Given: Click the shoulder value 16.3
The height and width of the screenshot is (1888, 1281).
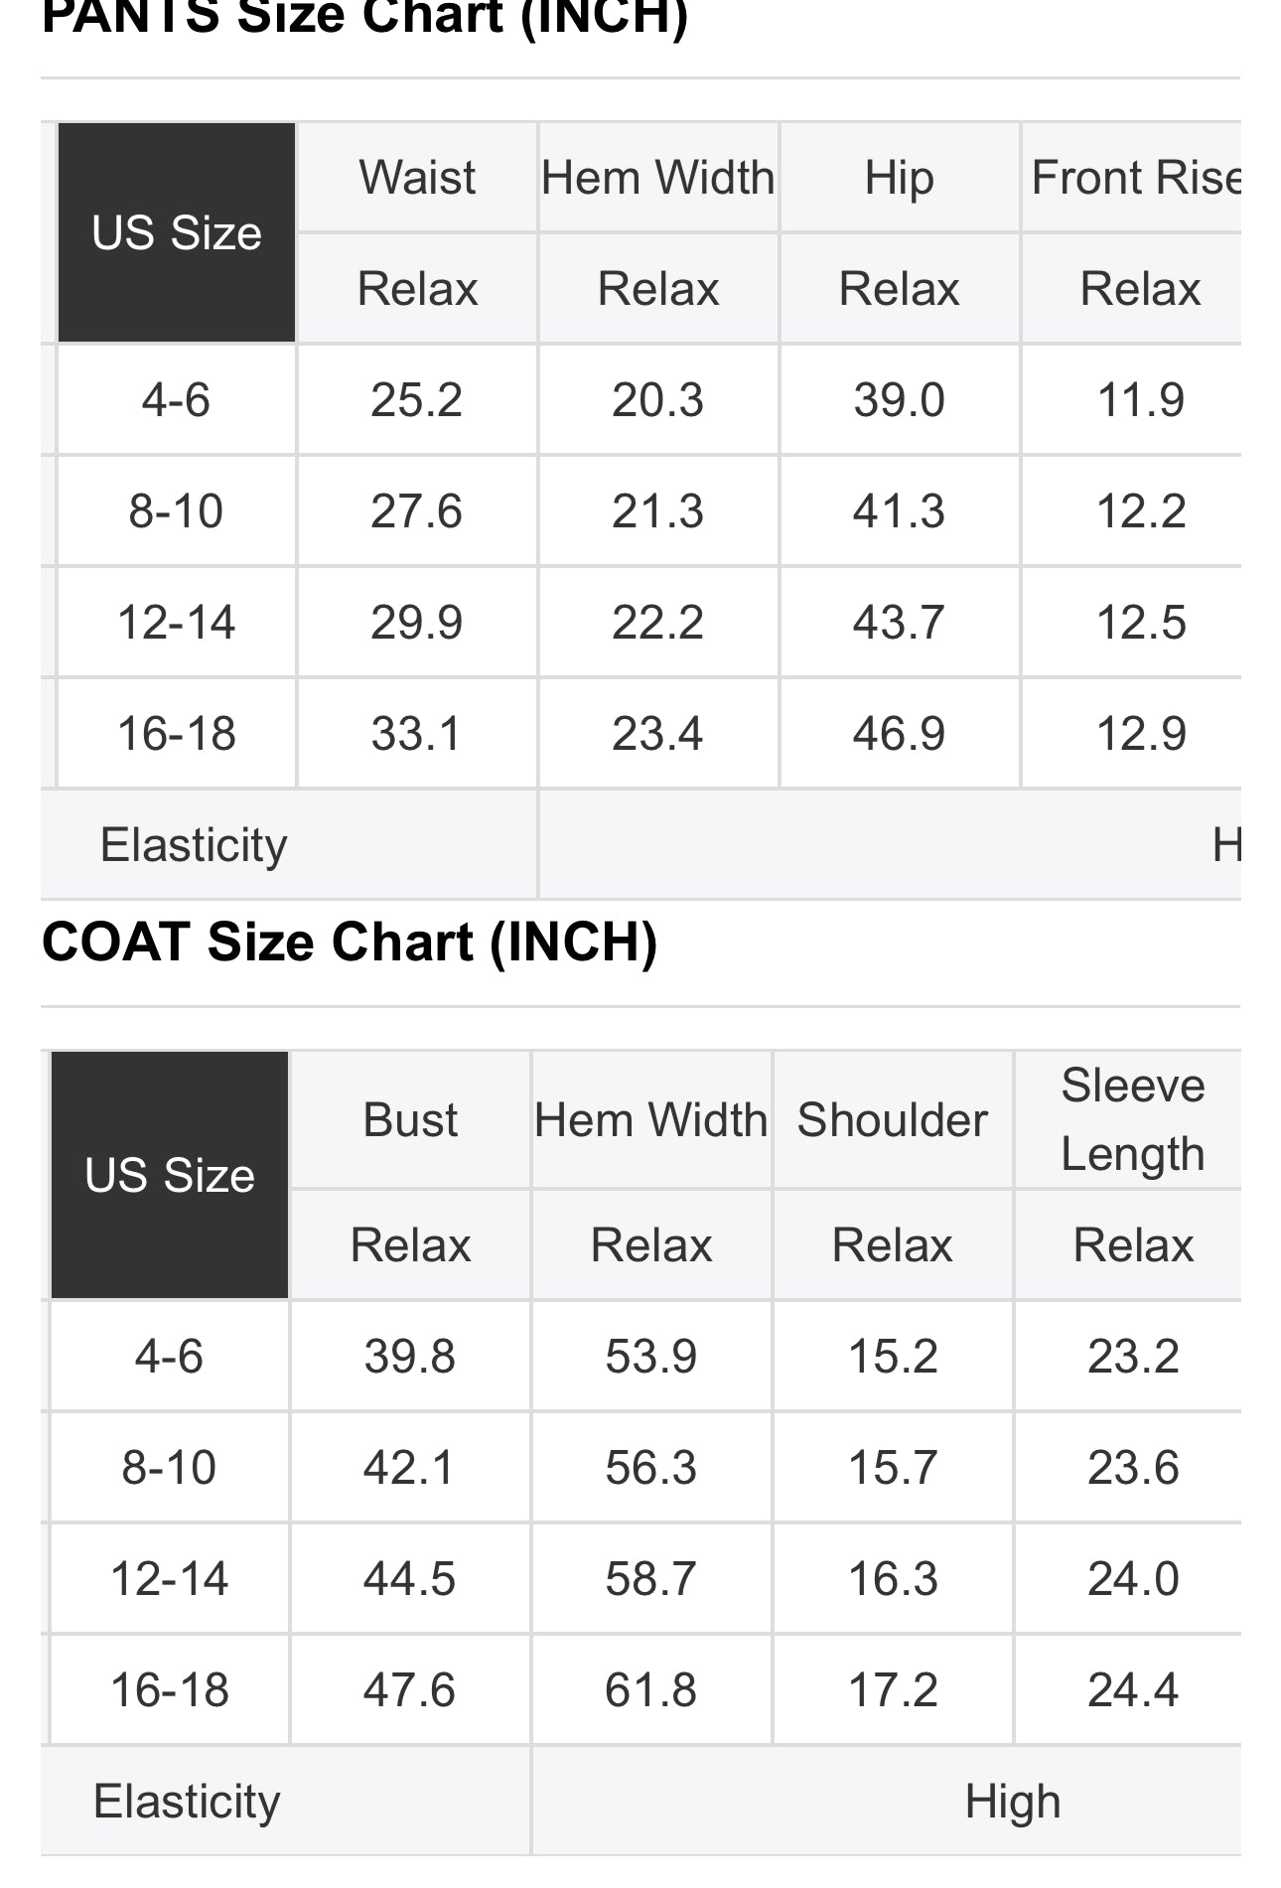Looking at the screenshot, I should (x=892, y=1578).
